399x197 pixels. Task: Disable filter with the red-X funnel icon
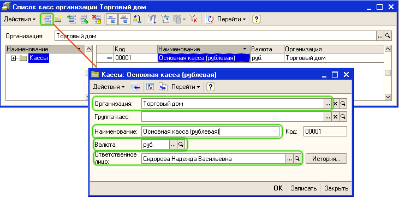pyautogui.click(x=193, y=19)
